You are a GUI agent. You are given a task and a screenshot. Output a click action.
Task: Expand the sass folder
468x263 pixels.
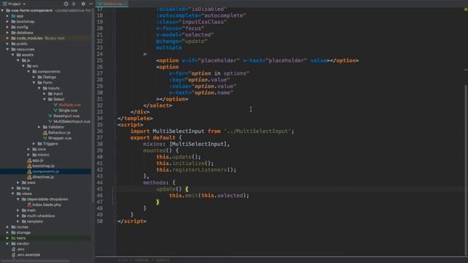(18, 183)
